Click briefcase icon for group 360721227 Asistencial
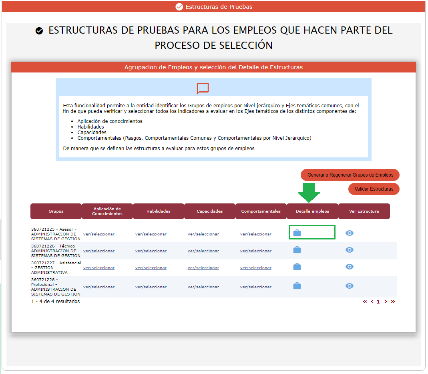Screen dimensions: 428x374 [297, 267]
